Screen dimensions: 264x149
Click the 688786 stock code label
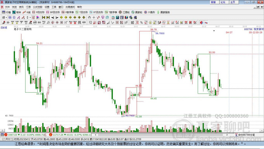click(x=248, y=29)
